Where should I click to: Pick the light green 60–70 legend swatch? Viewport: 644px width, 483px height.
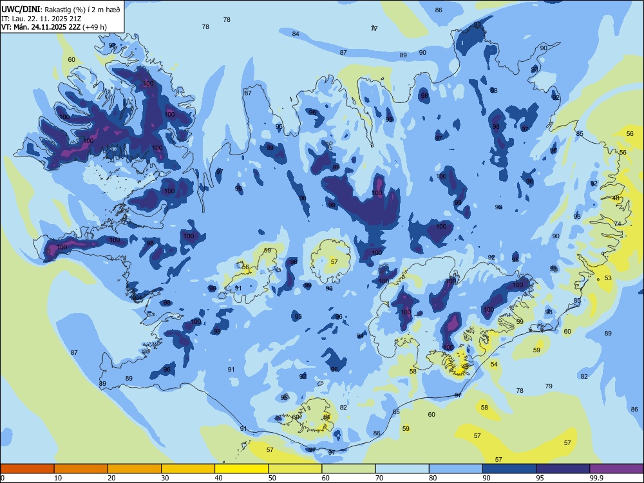348,469
